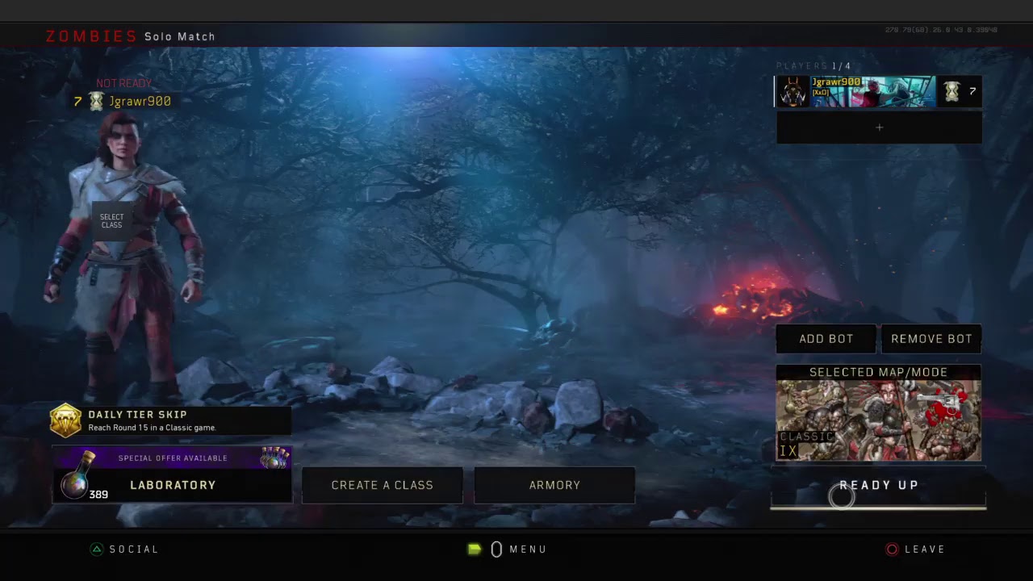Leave the lobby via Leave label

click(x=925, y=550)
